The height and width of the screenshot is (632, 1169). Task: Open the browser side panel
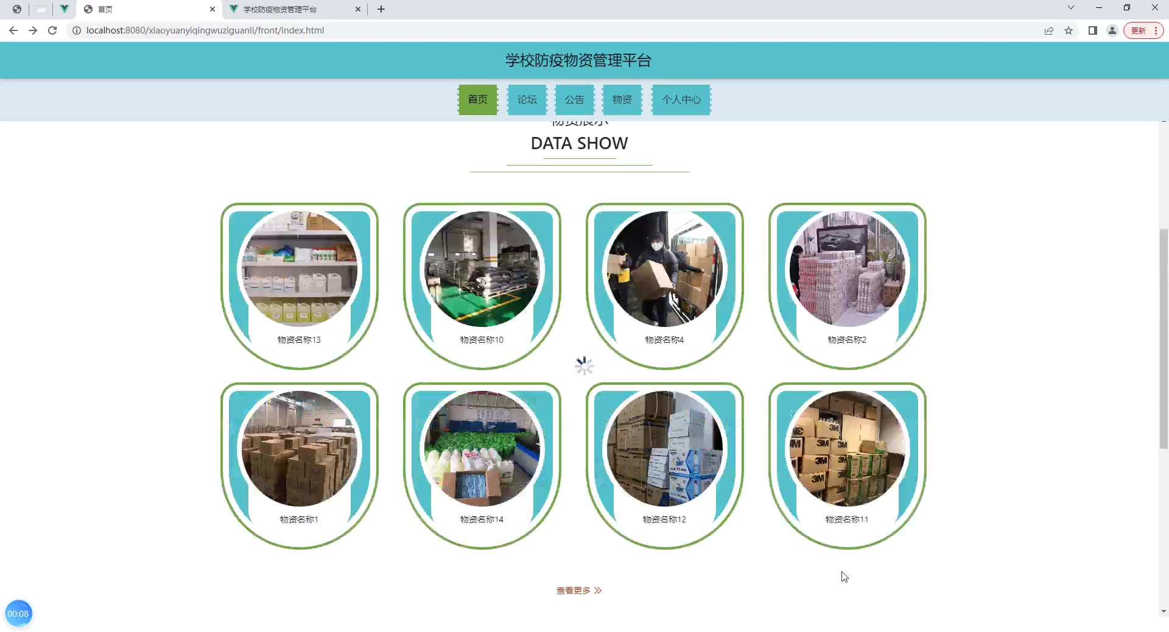point(1093,30)
